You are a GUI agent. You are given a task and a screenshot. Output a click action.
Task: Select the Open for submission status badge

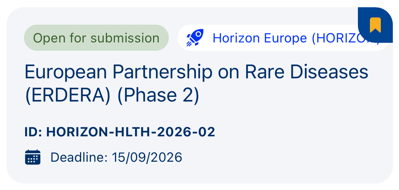click(x=96, y=38)
